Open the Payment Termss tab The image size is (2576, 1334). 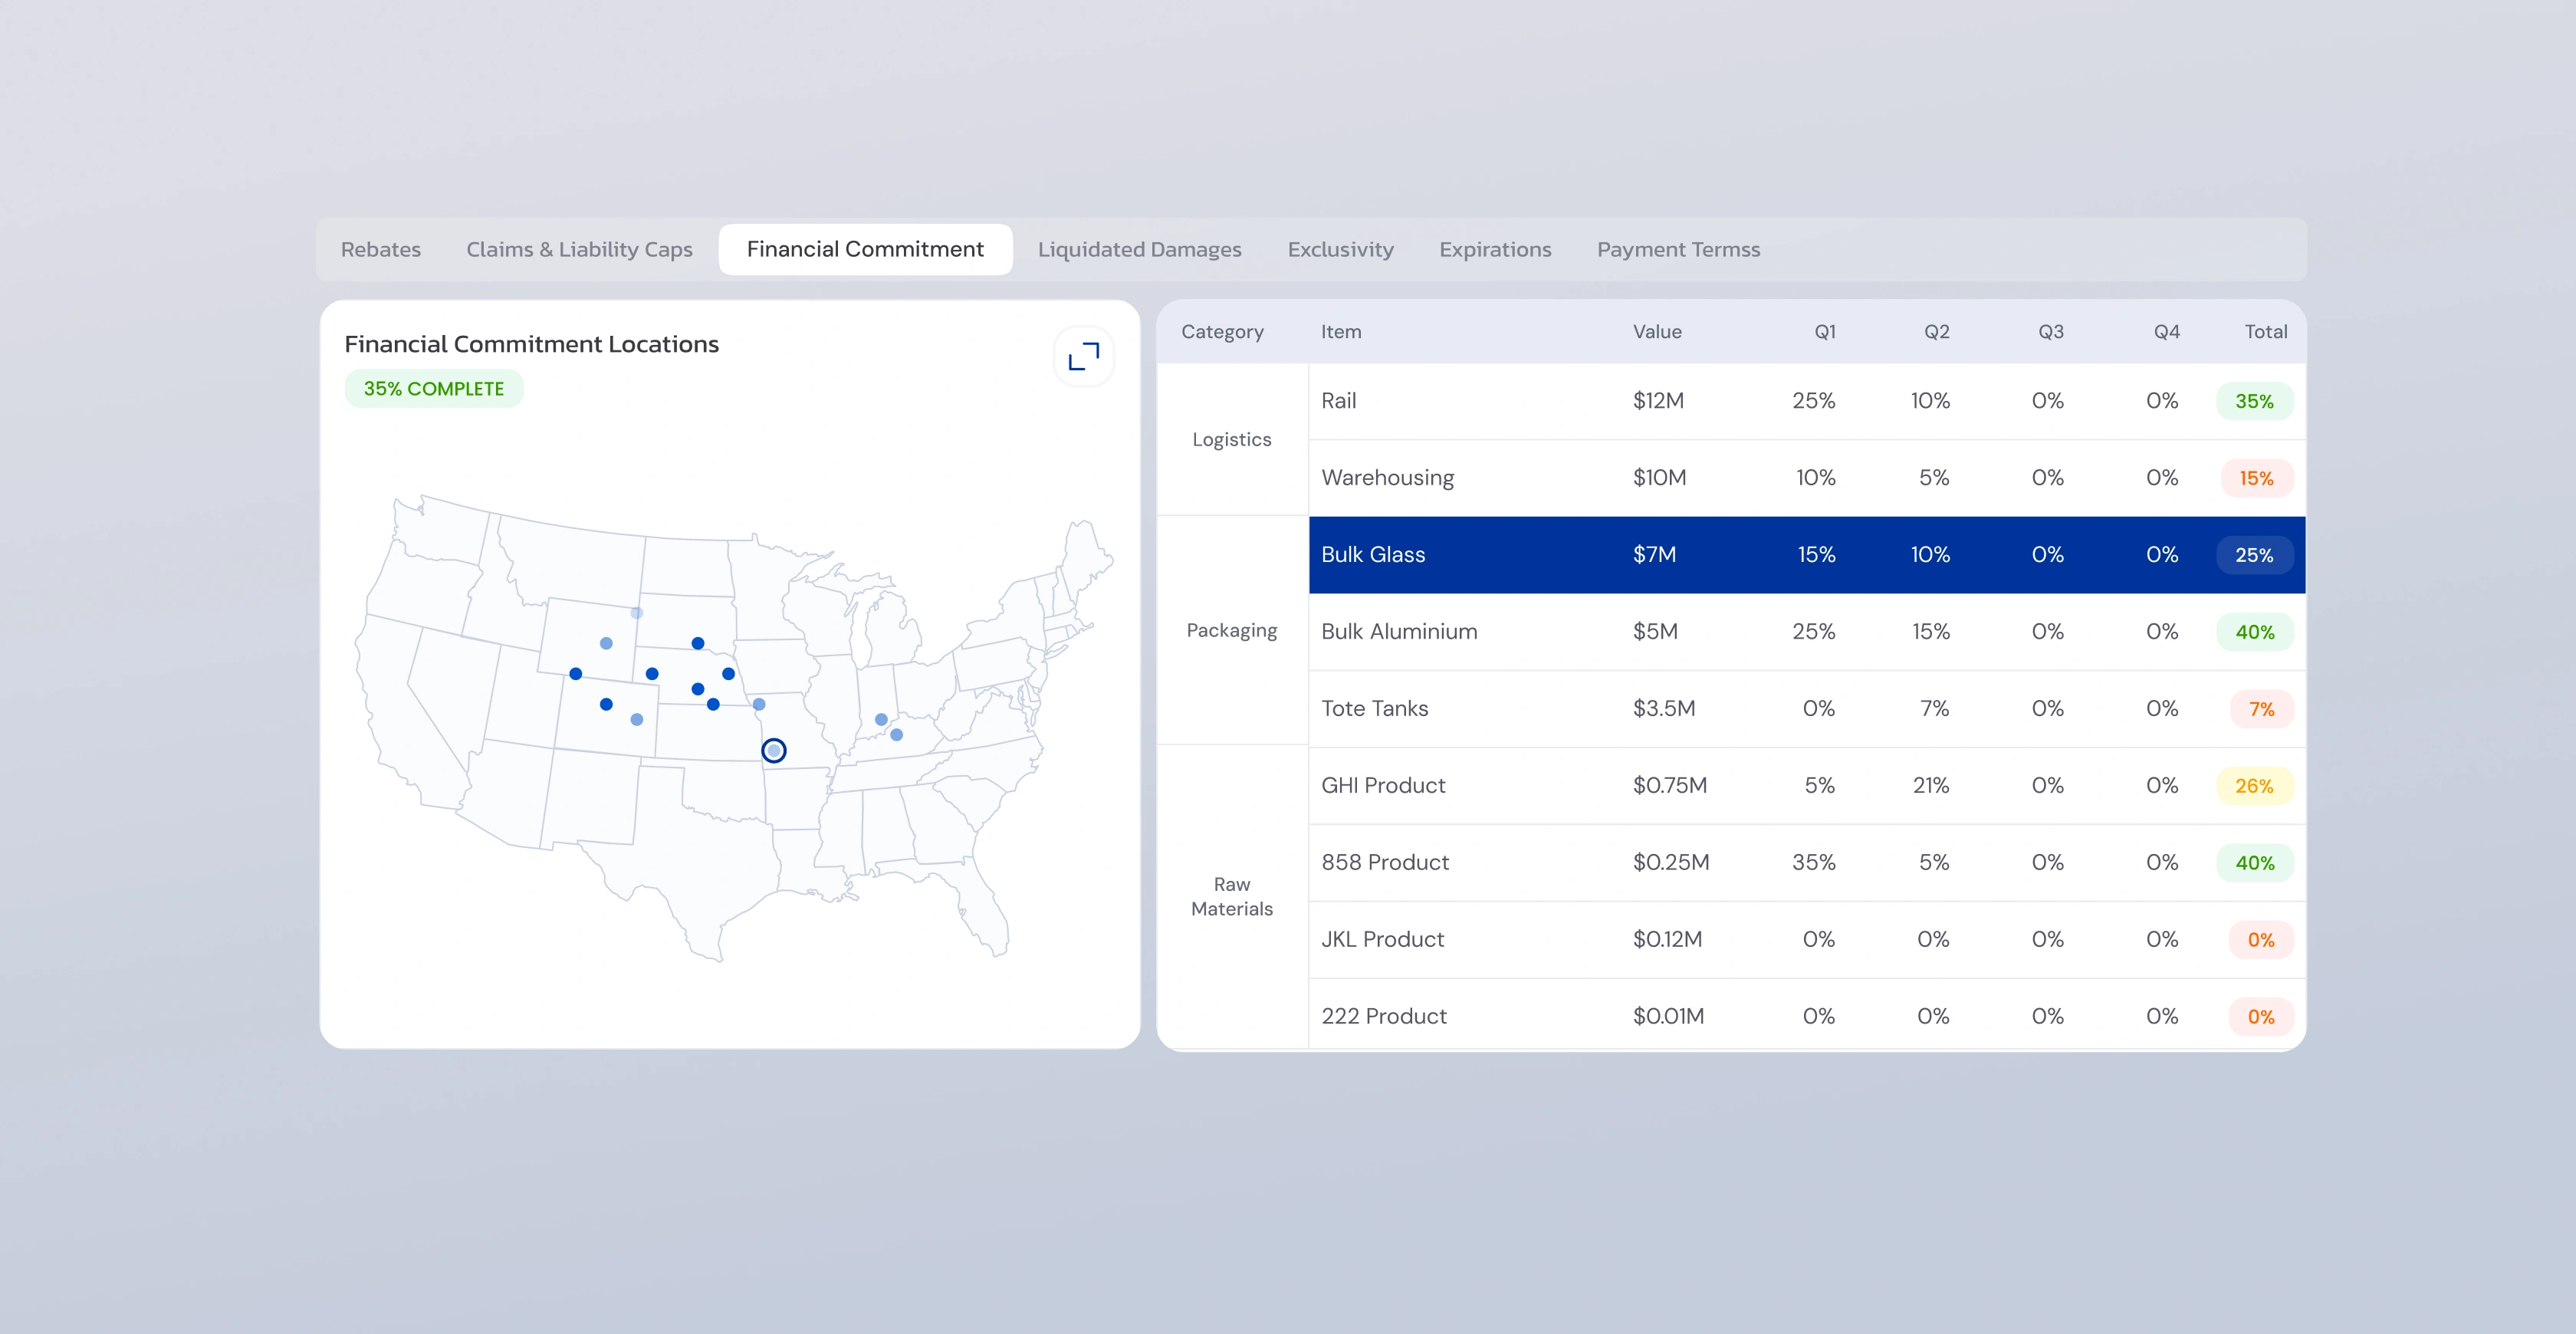1678,249
